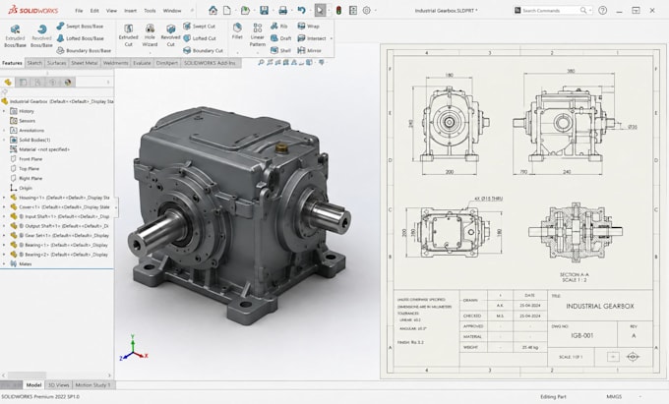Expand the Housing<1> tree node

coord(4,198)
